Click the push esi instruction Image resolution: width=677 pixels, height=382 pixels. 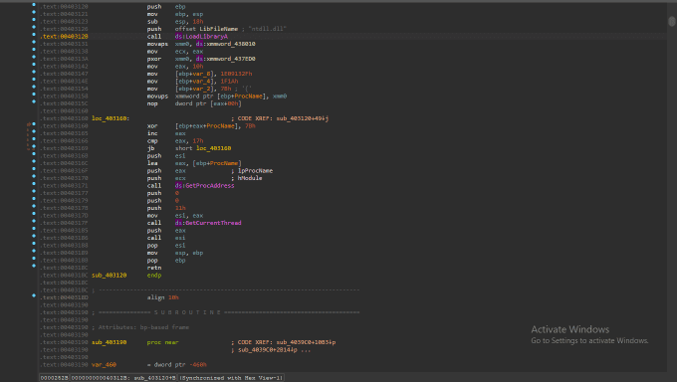coord(166,156)
